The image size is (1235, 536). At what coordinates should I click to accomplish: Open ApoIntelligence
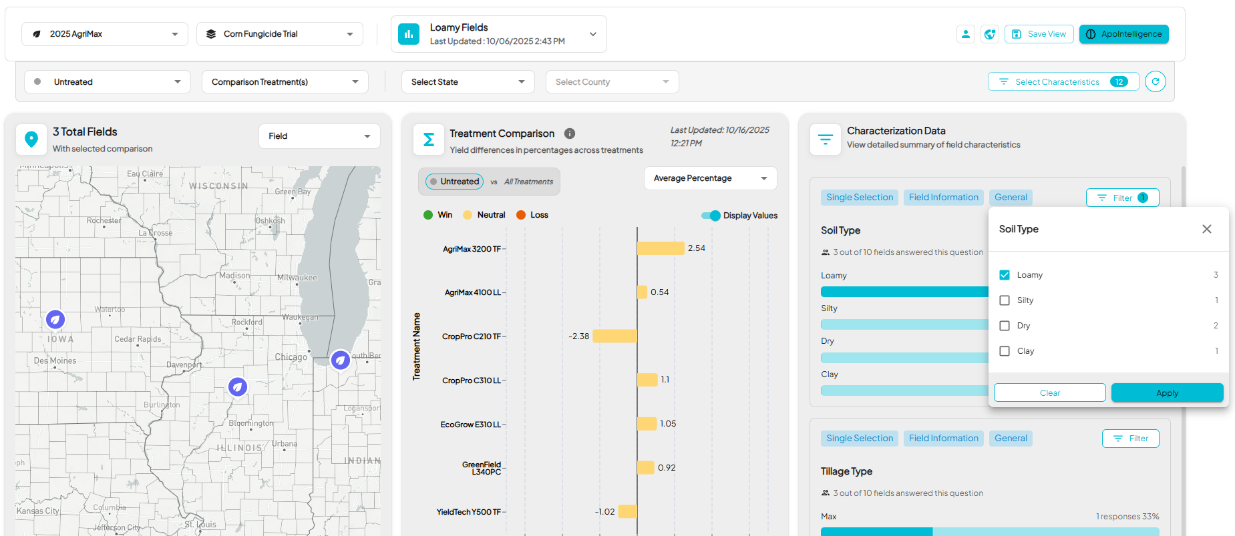tap(1123, 34)
